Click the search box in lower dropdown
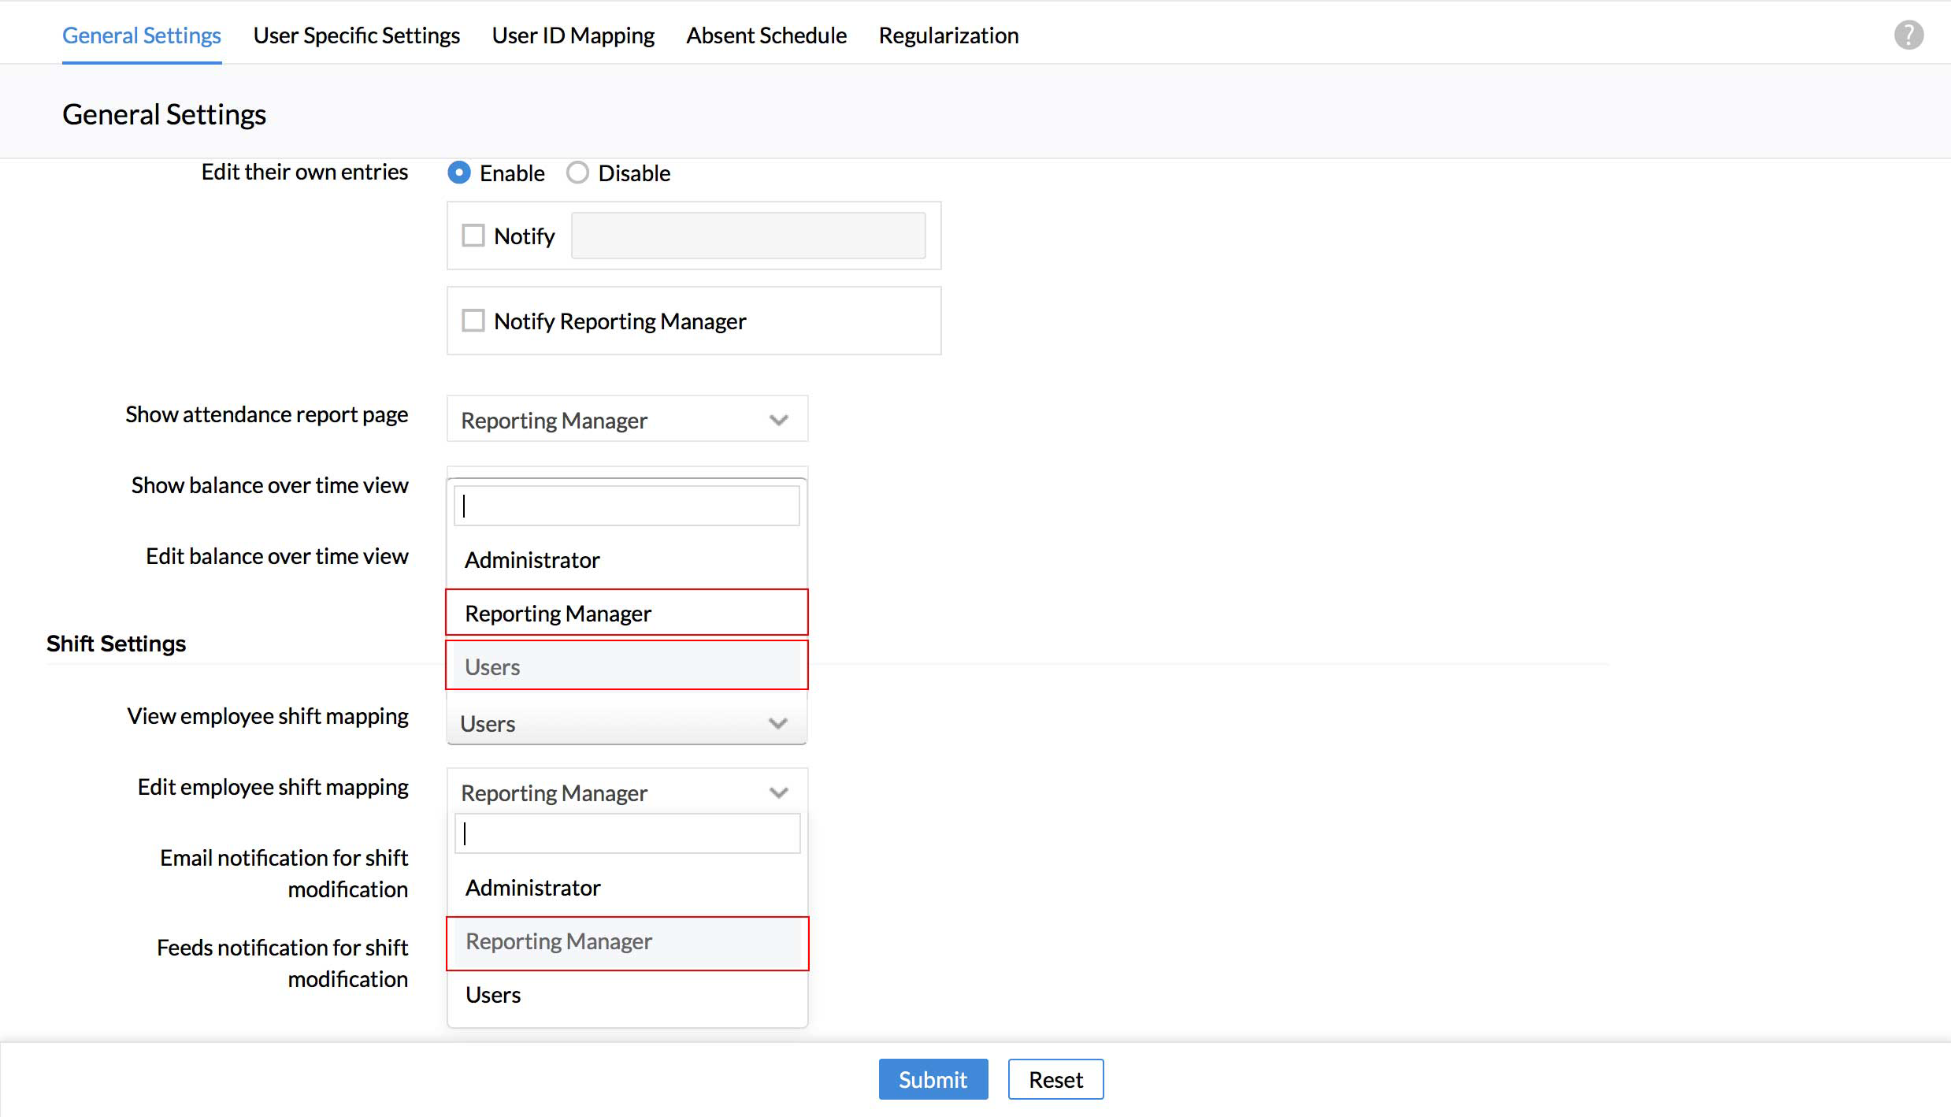The image size is (1951, 1117). pos(627,833)
